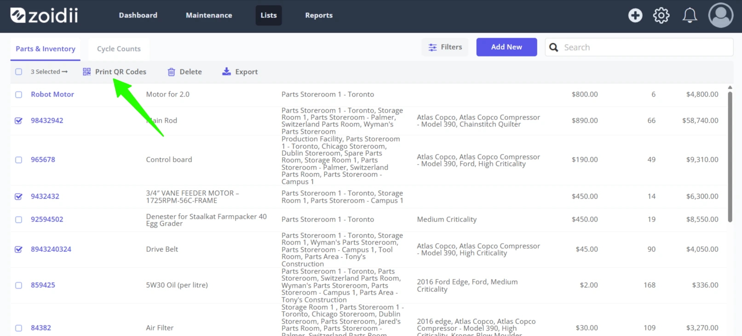This screenshot has height=336, width=742.
Task: Click the Delete button
Action: (x=184, y=72)
